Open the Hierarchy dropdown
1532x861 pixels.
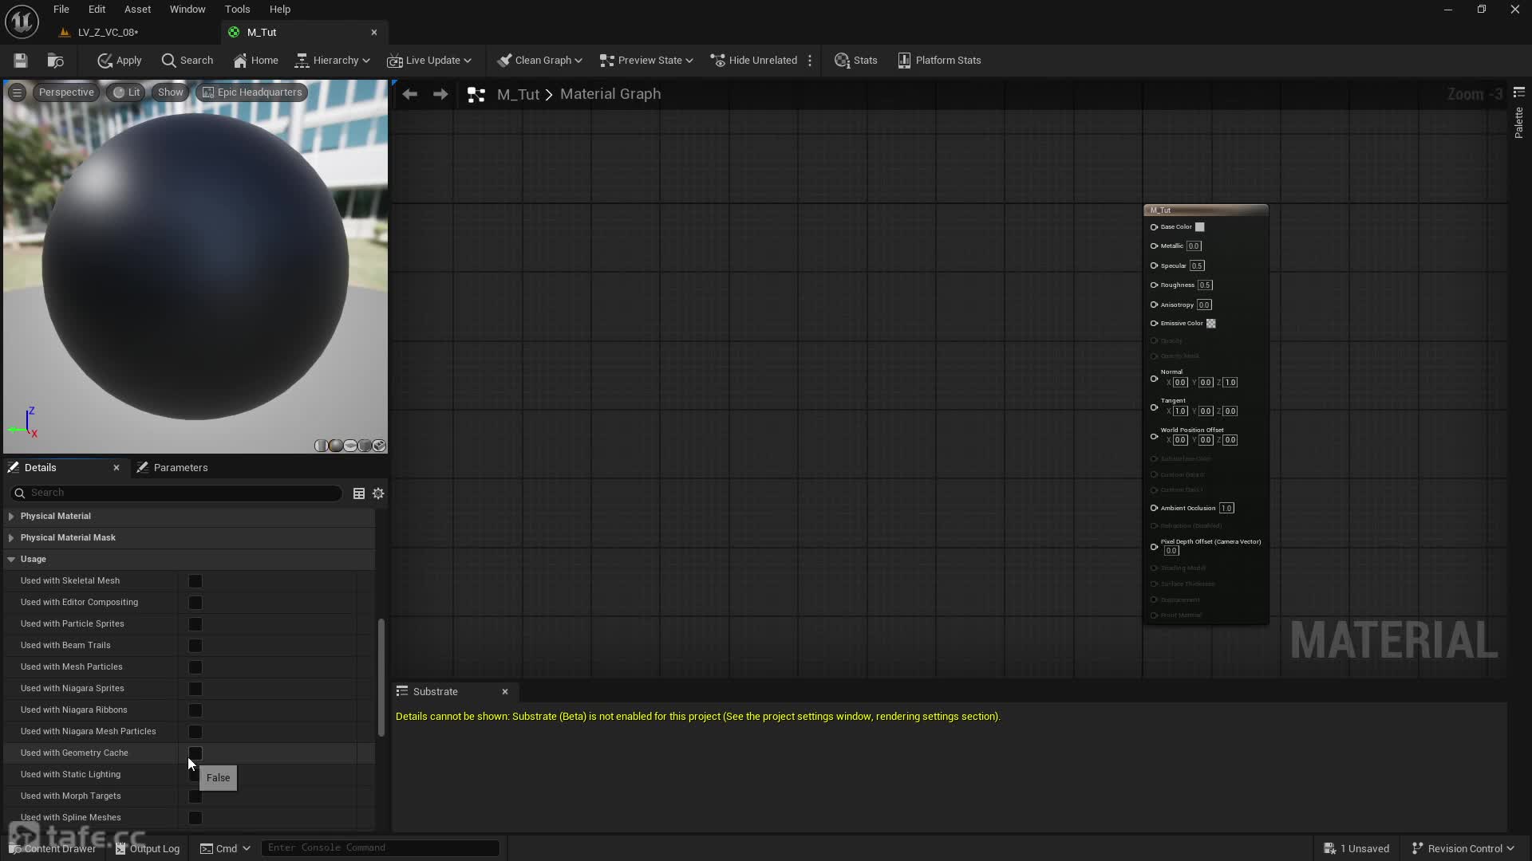click(x=333, y=61)
